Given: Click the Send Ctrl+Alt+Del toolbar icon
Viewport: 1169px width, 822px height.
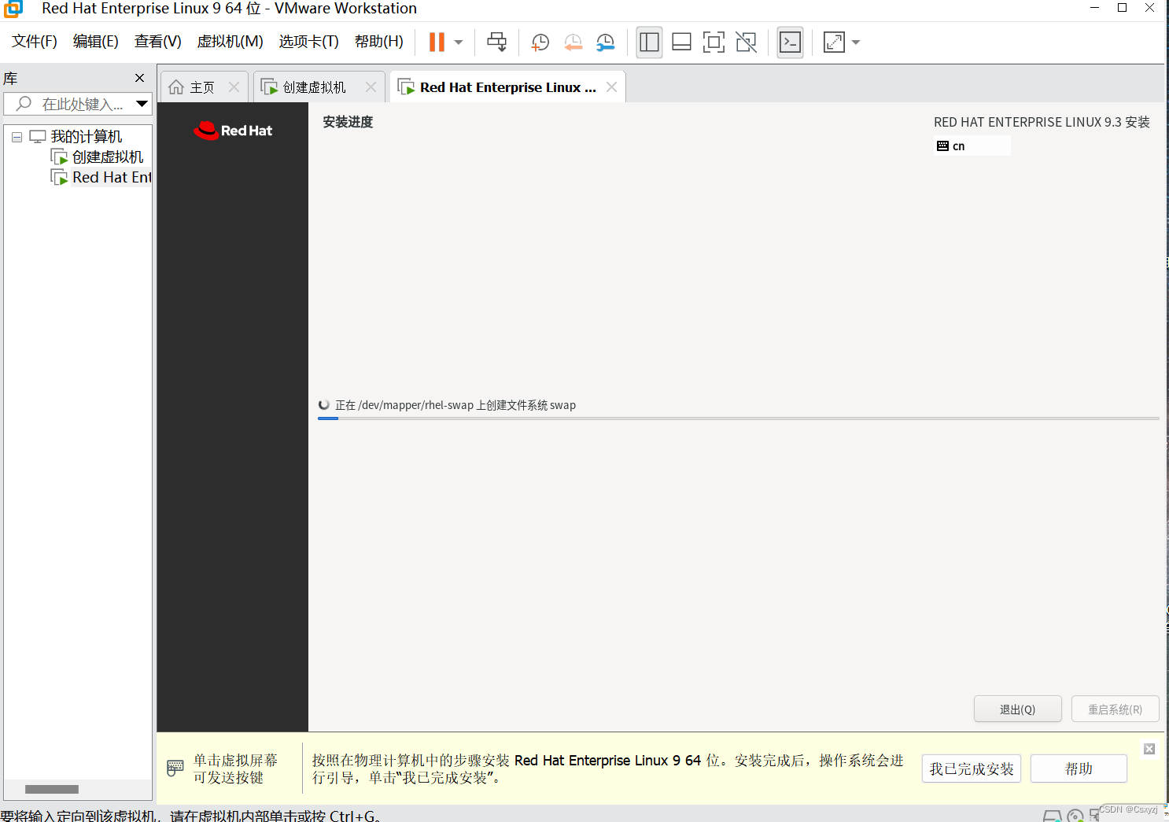Looking at the screenshot, I should point(496,42).
